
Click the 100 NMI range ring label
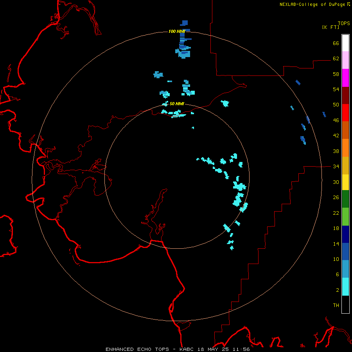click(x=177, y=31)
